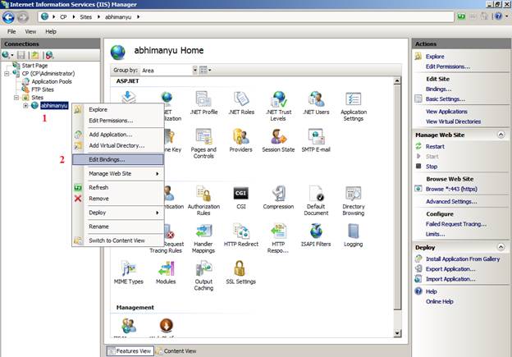Image resolution: width=512 pixels, height=357 pixels.
Task: Click Install Application From Gallery
Action: (463, 259)
